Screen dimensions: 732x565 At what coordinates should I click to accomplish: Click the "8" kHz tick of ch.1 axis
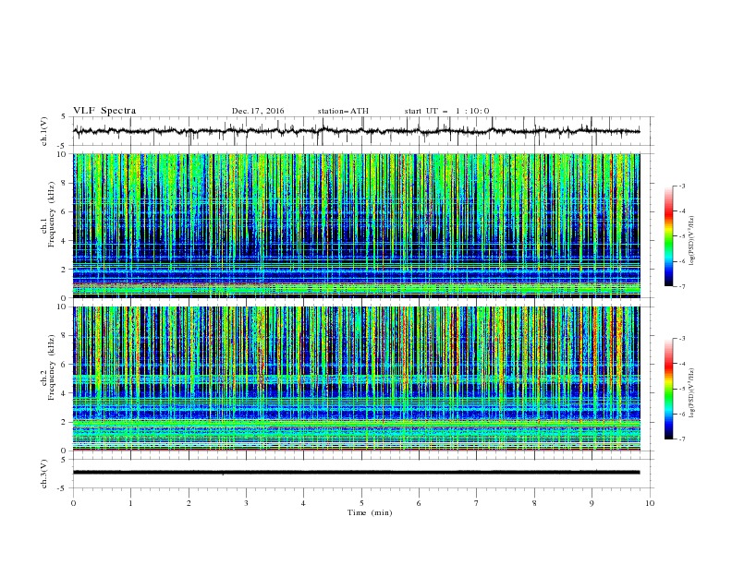tap(64, 183)
